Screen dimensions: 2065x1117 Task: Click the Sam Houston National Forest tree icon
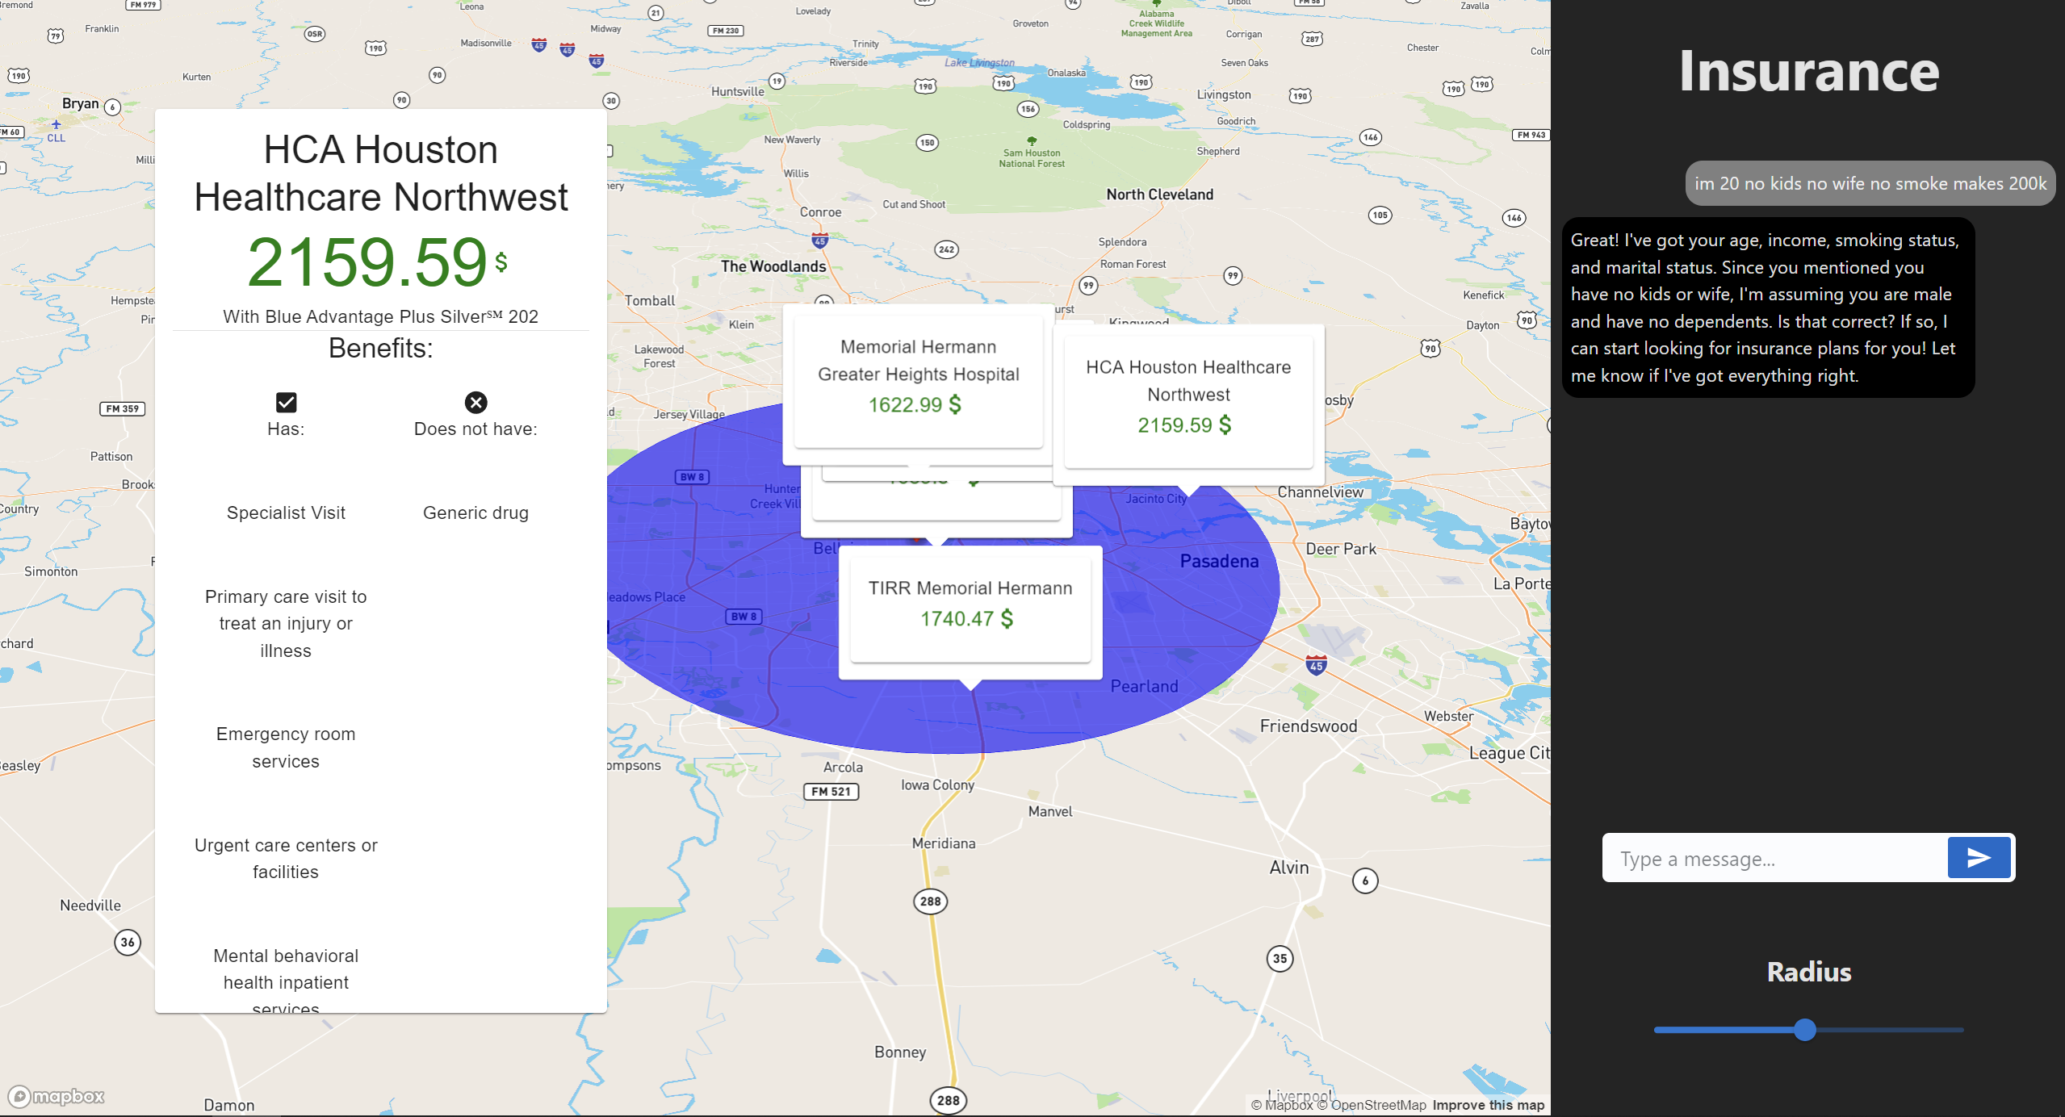(x=1031, y=140)
